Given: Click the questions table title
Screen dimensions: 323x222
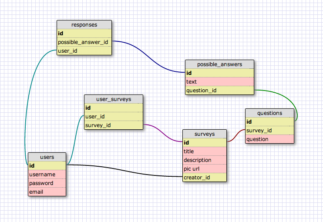Looking at the screenshot, I should (269, 113).
